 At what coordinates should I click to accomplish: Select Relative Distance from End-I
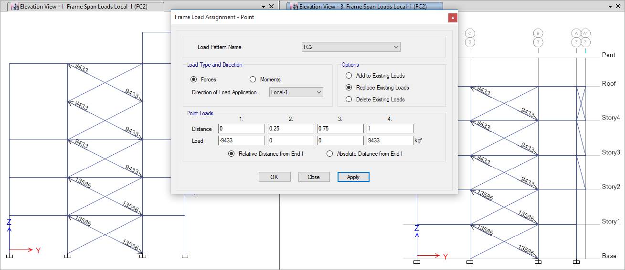click(x=232, y=154)
